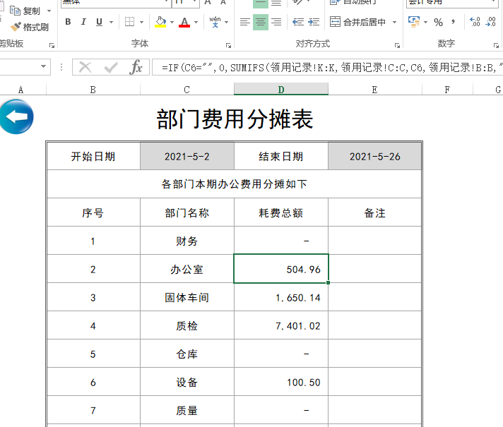Click the blue back arrow button

pos(16,117)
